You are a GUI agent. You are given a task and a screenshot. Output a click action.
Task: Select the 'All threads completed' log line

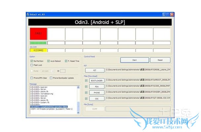click(x=51, y=109)
